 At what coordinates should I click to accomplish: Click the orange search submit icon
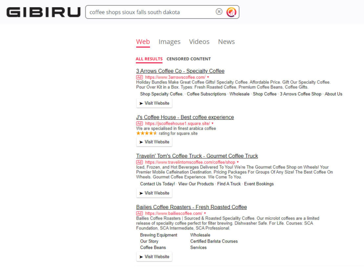click(x=231, y=12)
